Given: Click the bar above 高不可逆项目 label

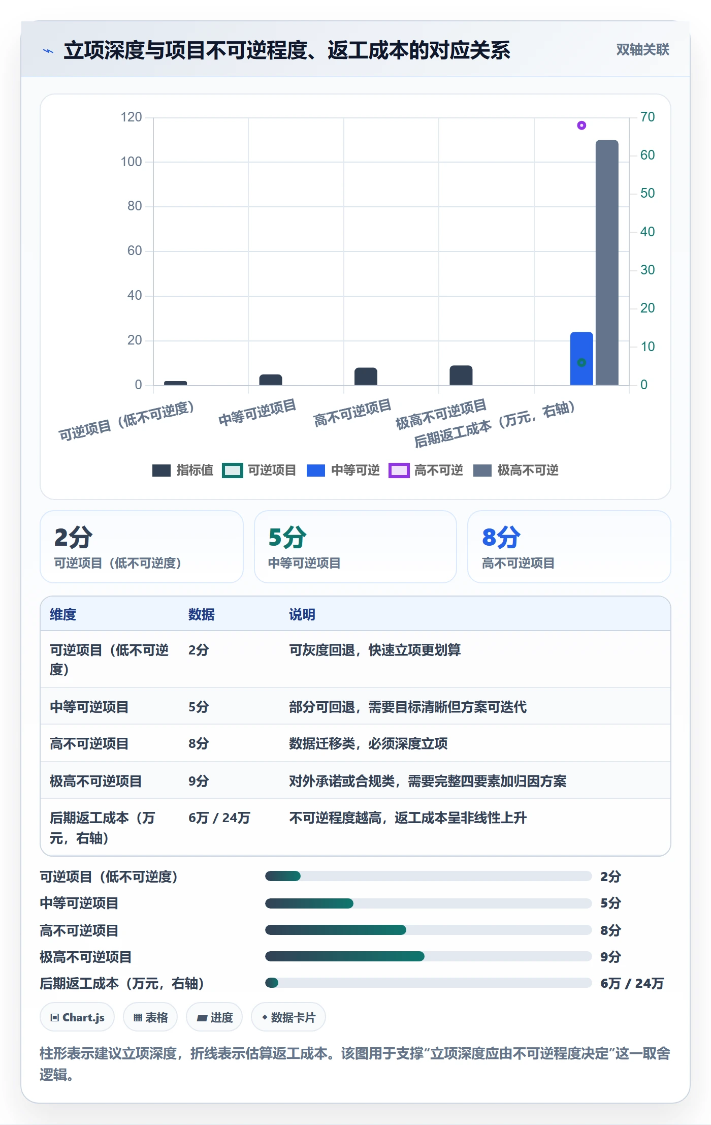Looking at the screenshot, I should point(366,377).
